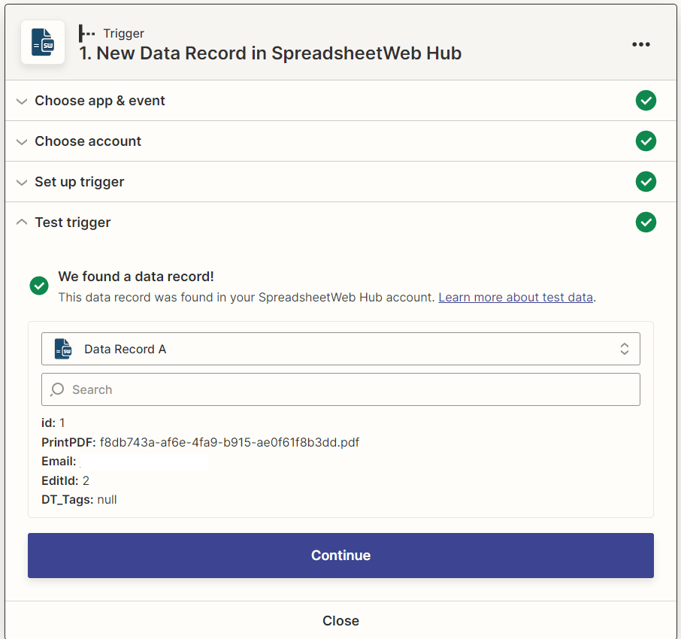Screen dimensions: 681x639
Task: Click success checkmark beside 'We found a data record!'
Action: (x=39, y=286)
